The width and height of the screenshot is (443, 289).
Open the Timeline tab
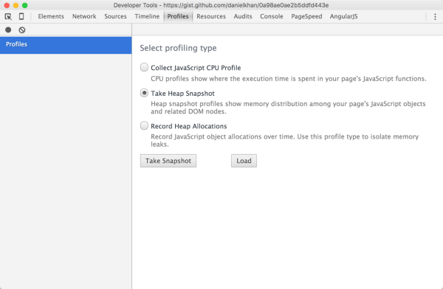tap(147, 16)
